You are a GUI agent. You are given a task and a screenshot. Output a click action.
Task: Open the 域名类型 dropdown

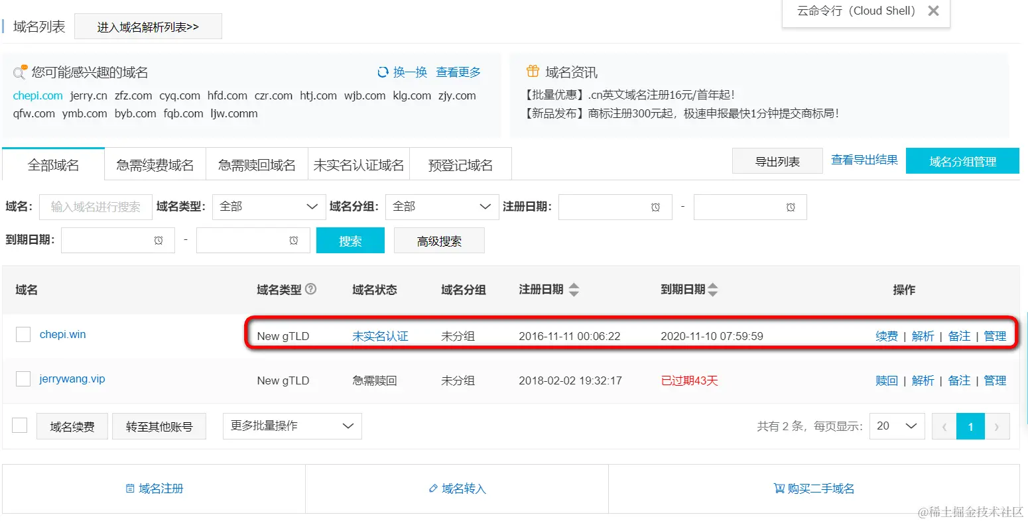[x=269, y=207]
